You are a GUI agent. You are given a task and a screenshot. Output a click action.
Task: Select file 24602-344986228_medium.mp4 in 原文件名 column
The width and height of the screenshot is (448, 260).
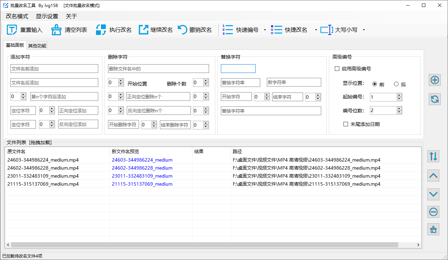point(43,168)
